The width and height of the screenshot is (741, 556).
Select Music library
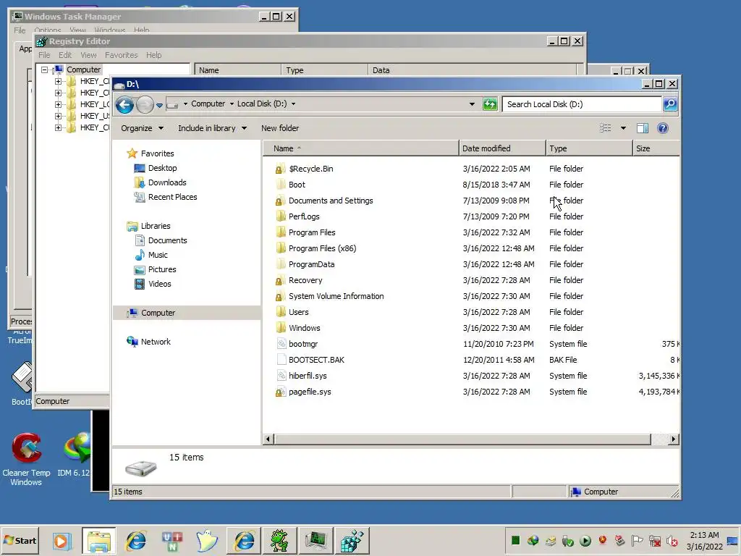(158, 255)
